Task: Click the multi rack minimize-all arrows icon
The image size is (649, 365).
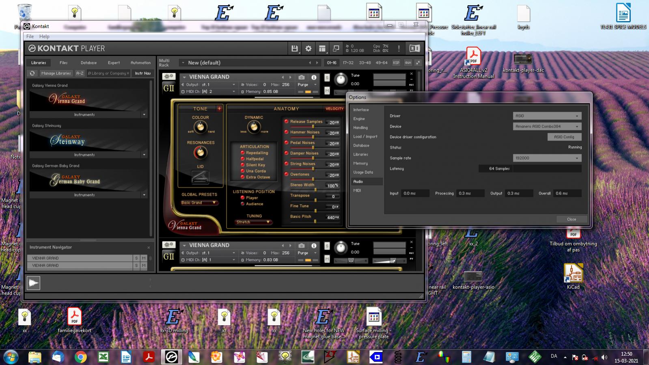Action: click(x=418, y=63)
